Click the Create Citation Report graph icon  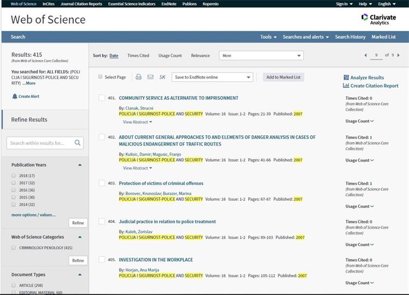click(x=346, y=85)
